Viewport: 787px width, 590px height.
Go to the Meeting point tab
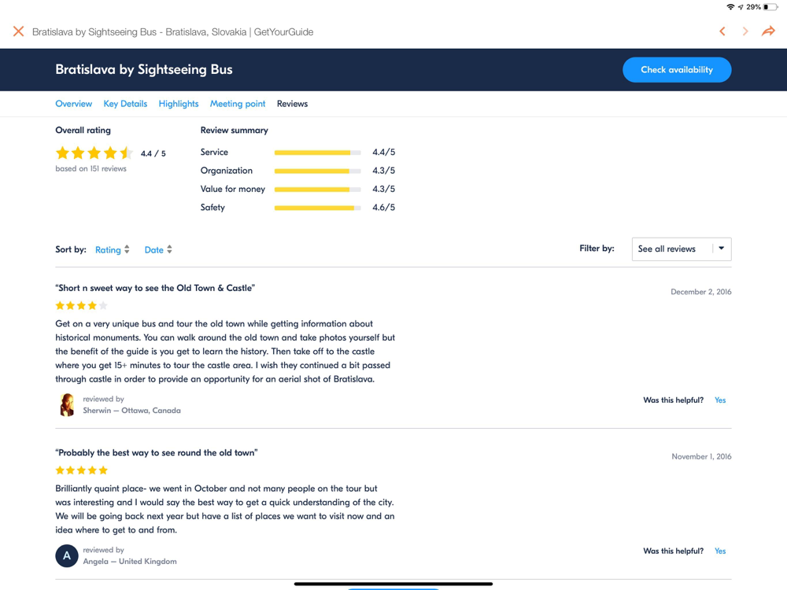pos(238,104)
